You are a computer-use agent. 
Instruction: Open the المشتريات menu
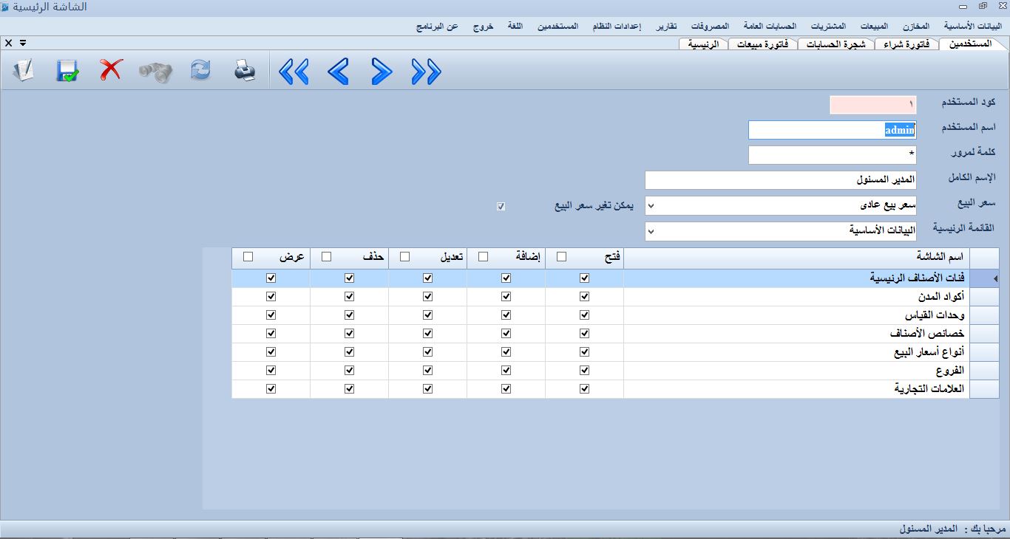click(x=828, y=26)
